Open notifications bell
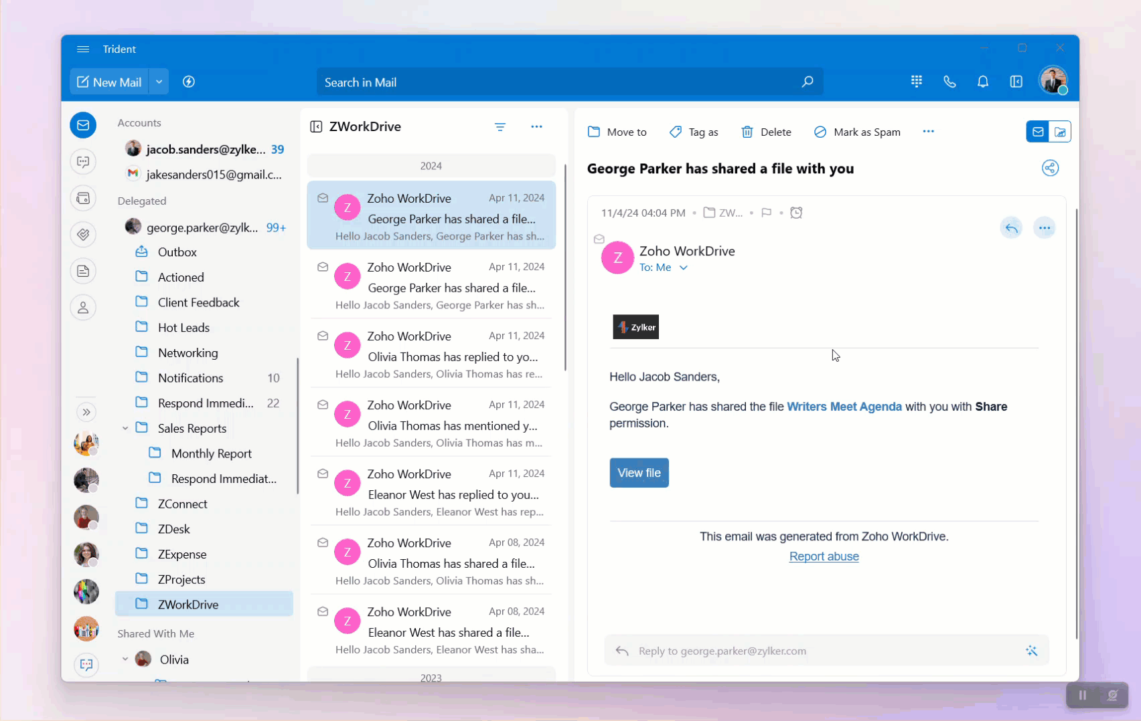The image size is (1141, 721). 983,81
